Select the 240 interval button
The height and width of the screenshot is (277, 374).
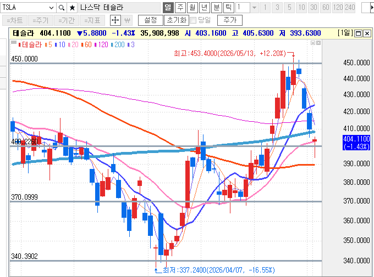350,8
